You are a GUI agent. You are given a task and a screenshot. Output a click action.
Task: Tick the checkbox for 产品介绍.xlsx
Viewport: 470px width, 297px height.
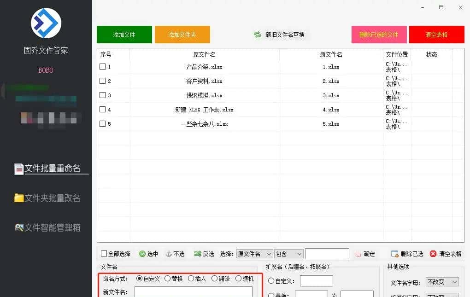tap(103, 66)
